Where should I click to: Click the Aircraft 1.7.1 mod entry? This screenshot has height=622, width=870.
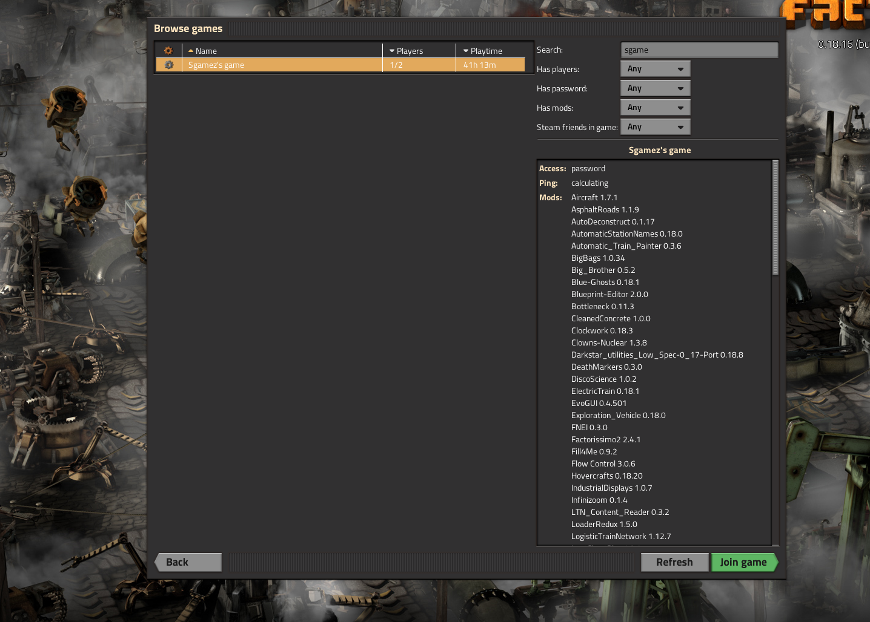pos(594,197)
